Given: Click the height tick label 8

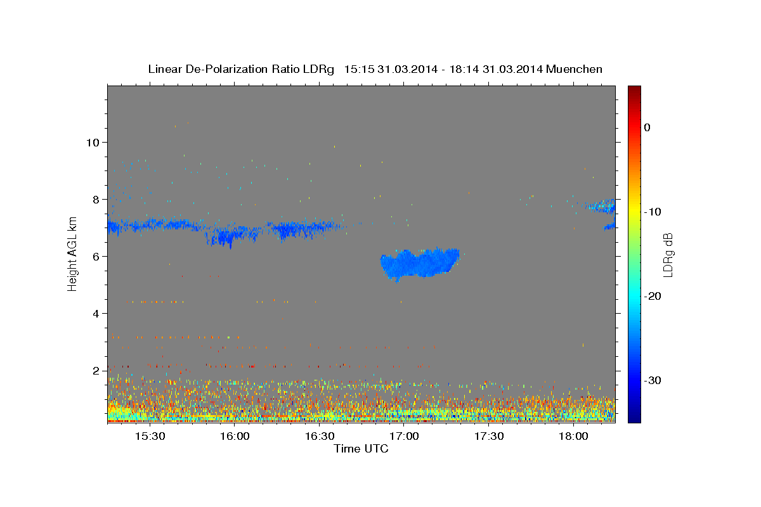Looking at the screenshot, I should coord(94,199).
